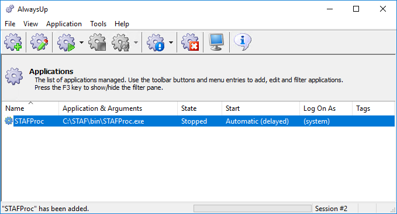Sort by the Name column header
This screenshot has width=397, height=214.
coord(30,108)
